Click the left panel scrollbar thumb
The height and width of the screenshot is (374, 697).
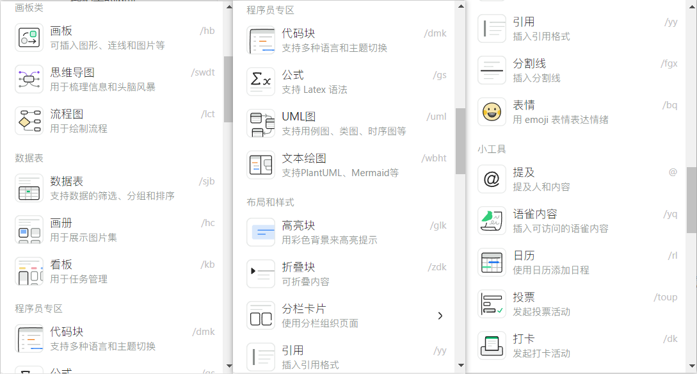coord(228,89)
